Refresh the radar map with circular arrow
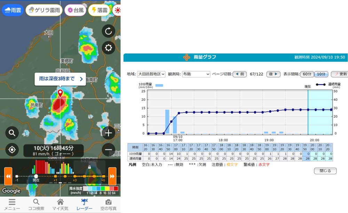This screenshot has width=348, height=213. [108, 31]
